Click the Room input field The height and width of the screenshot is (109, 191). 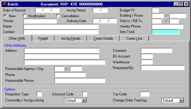click(178, 16)
